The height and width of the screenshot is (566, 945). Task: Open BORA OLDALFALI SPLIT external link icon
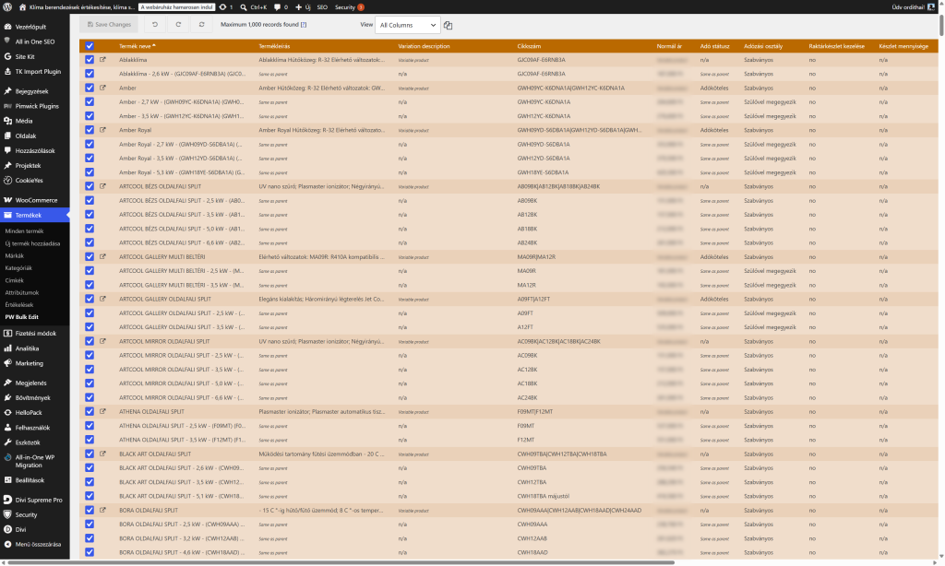coord(102,511)
